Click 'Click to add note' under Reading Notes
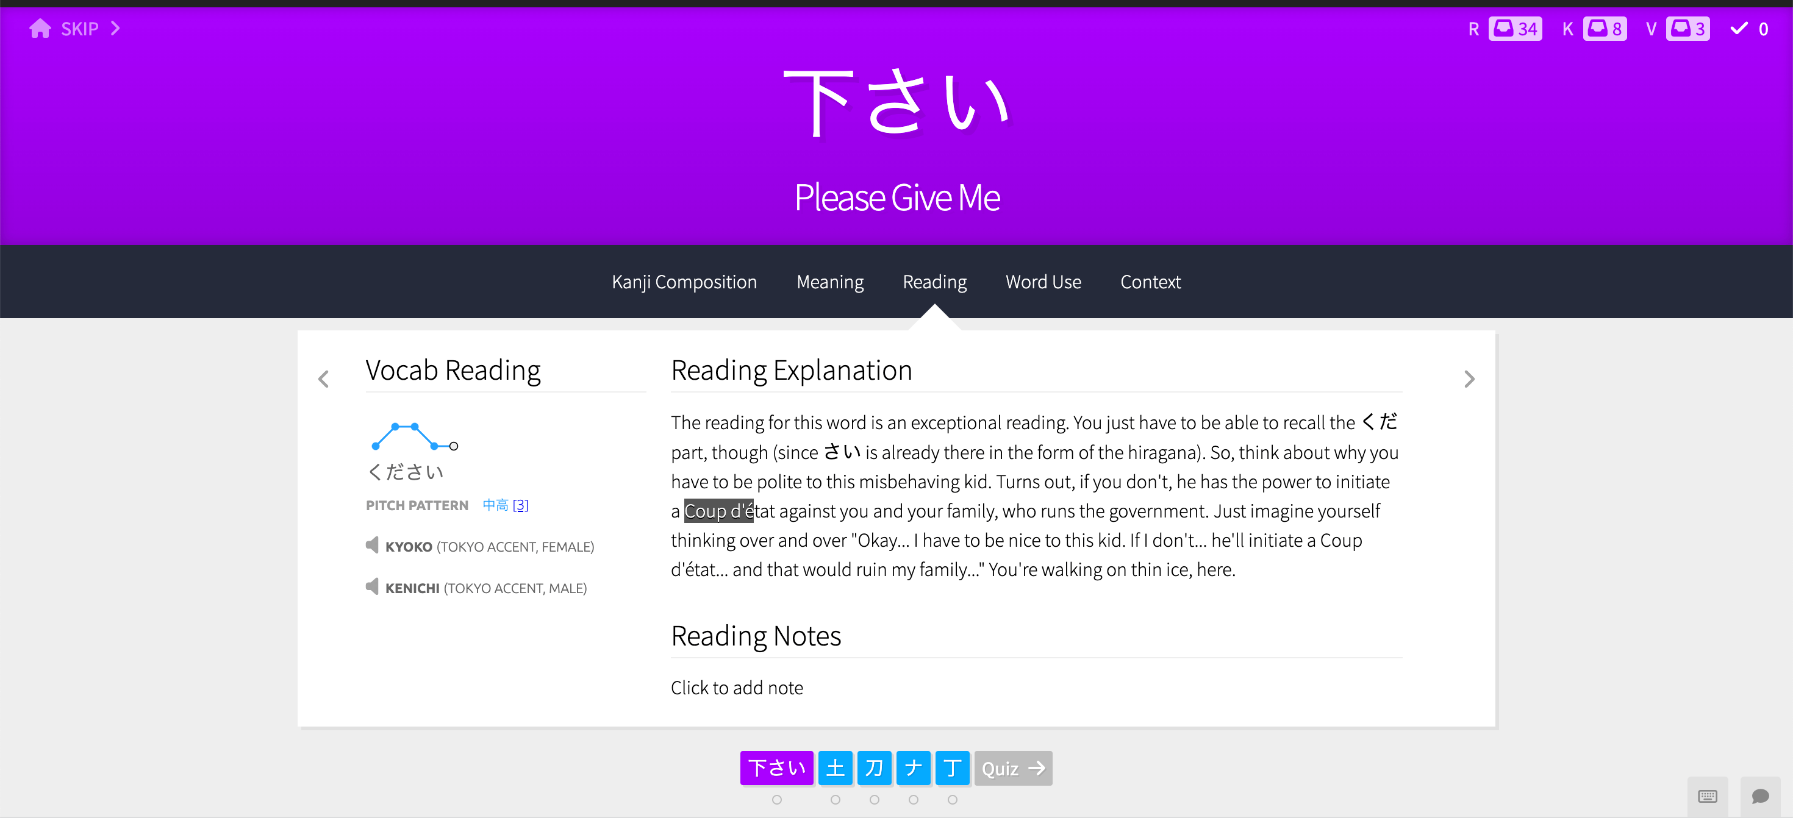 pos(737,687)
